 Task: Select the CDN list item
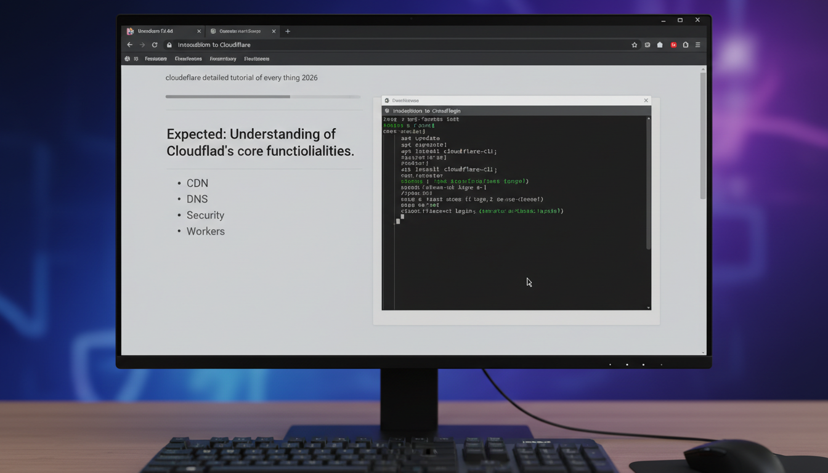[x=197, y=184]
